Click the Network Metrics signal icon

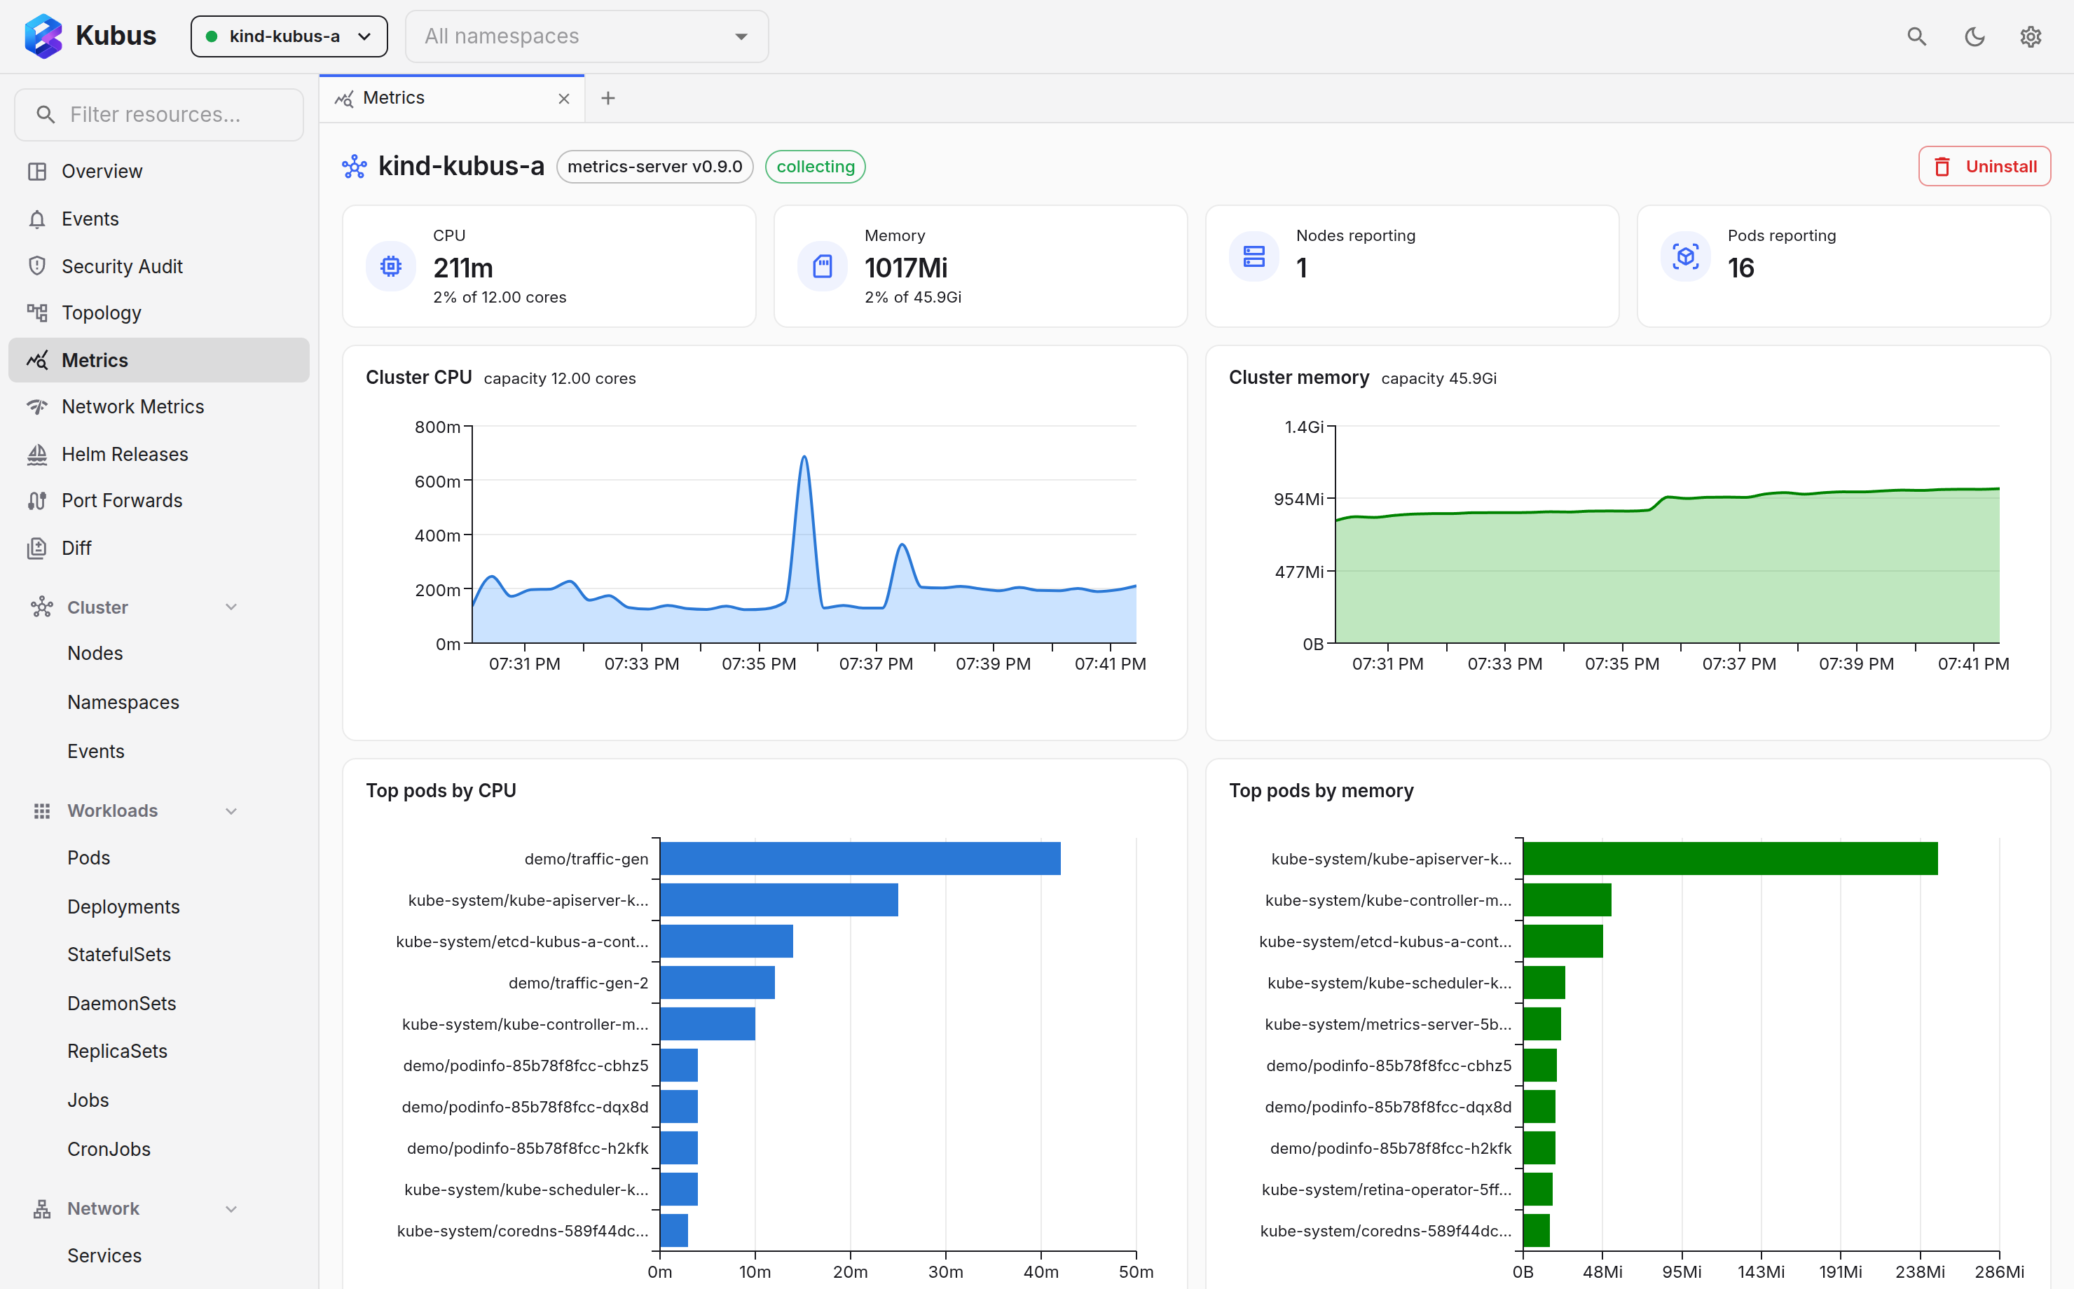(36, 406)
